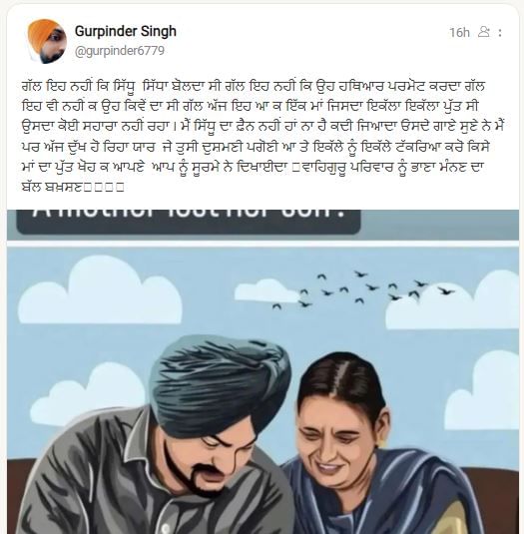
Task: Open Gurpinder Singh's profile avatar
Action: (47, 41)
